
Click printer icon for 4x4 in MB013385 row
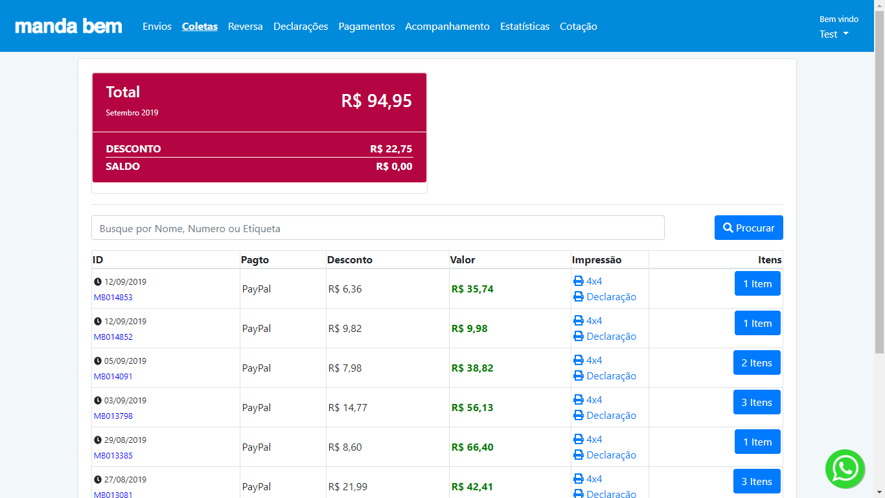pyautogui.click(x=579, y=440)
